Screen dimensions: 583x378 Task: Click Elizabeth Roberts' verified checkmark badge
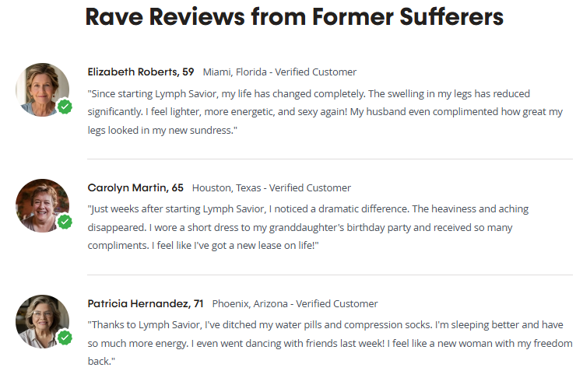65,107
